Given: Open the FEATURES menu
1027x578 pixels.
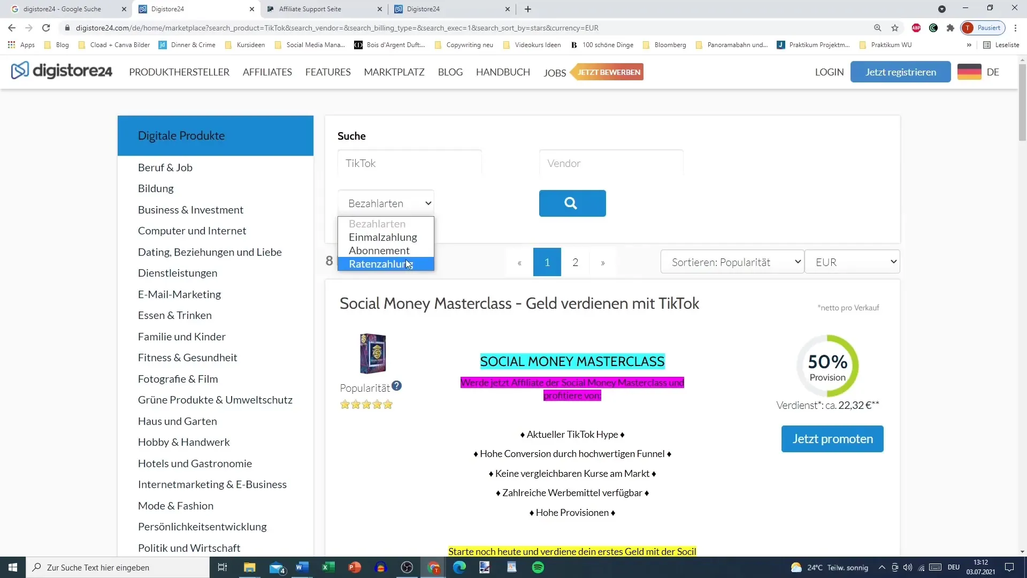Looking at the screenshot, I should [328, 72].
